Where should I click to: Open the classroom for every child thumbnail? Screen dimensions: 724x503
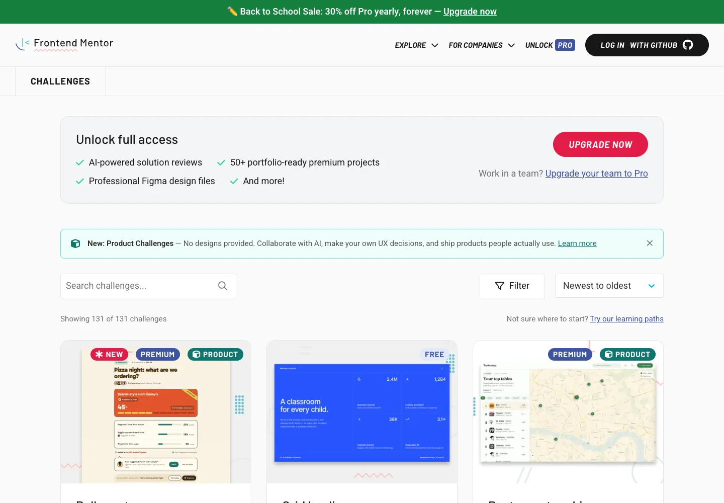[x=362, y=412]
